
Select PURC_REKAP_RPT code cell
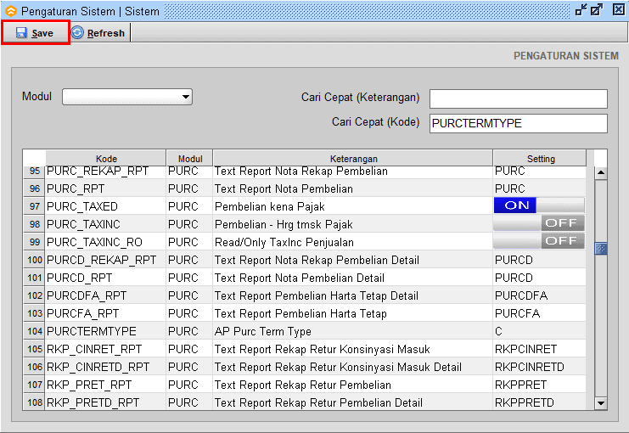click(106, 172)
